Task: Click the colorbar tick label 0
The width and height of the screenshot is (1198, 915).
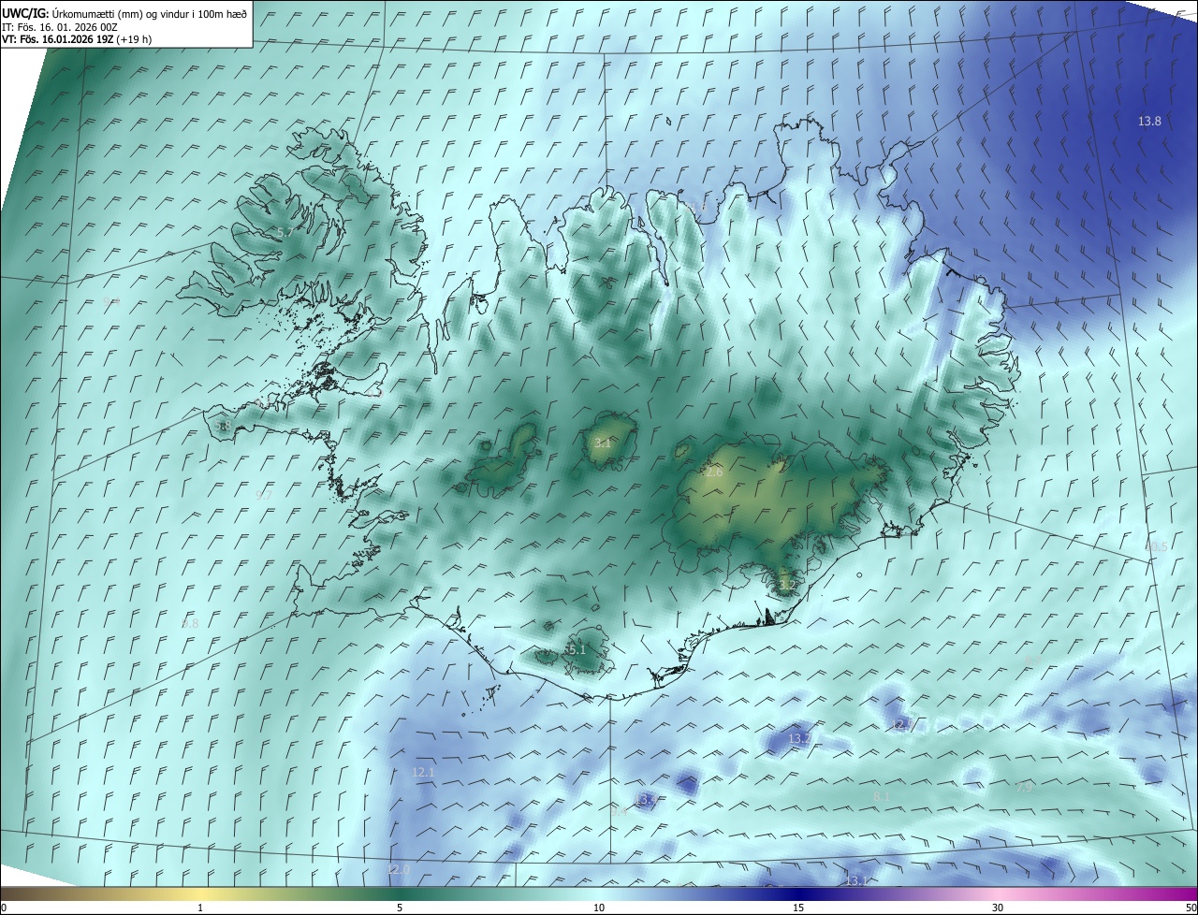Action: point(4,908)
